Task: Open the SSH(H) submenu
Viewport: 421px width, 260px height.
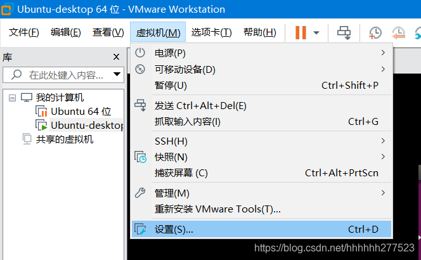Action: (x=261, y=141)
